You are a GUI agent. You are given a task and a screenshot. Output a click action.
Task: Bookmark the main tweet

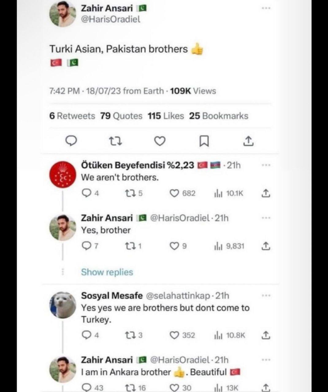[x=204, y=141]
